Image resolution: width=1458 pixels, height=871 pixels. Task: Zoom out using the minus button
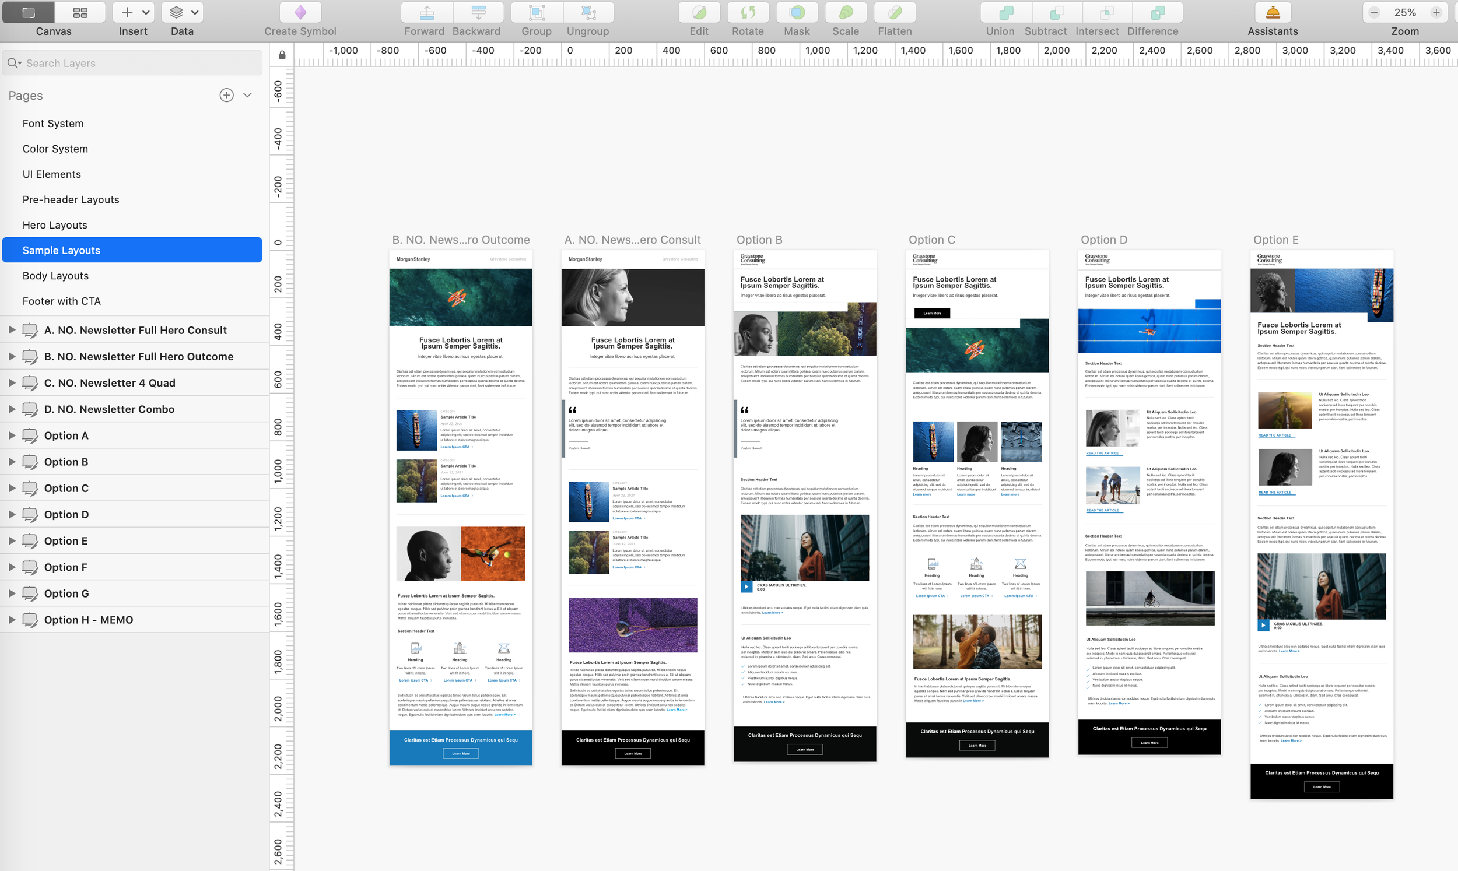pyautogui.click(x=1374, y=12)
